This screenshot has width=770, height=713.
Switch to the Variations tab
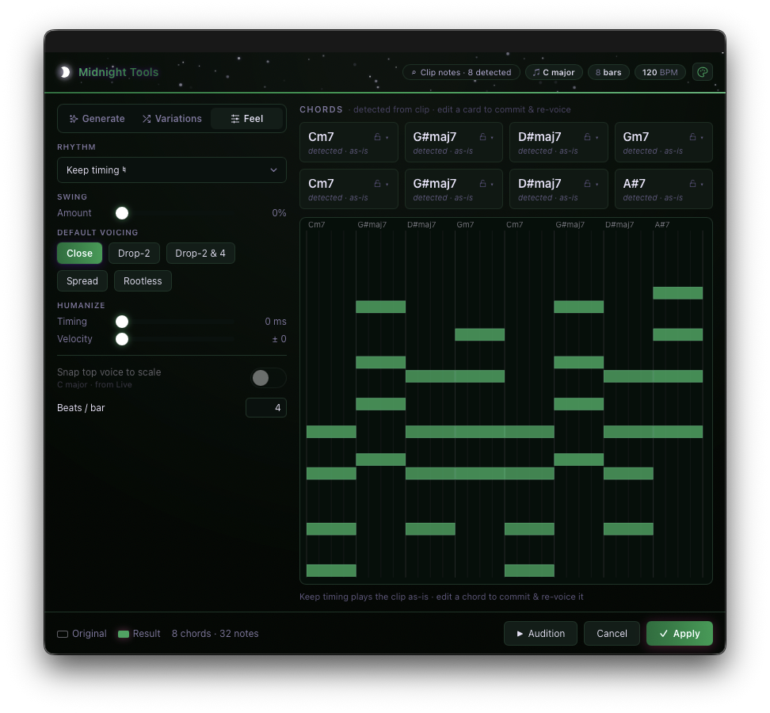coord(173,119)
